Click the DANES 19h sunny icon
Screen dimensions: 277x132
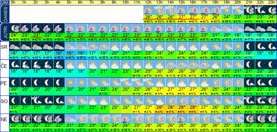(x=227, y=10)
